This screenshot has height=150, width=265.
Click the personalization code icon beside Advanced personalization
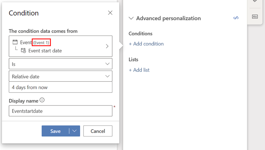coord(236,18)
